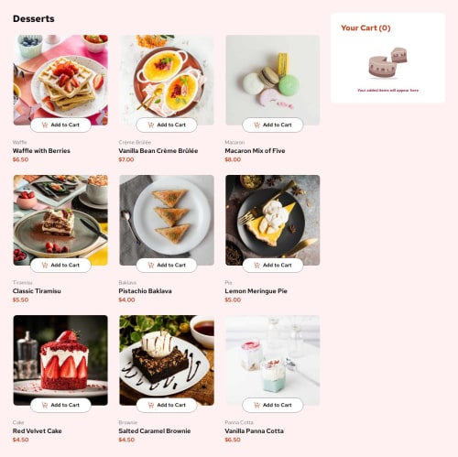Open the tiramisu dessert photo
458x457 pixels.
(60, 220)
